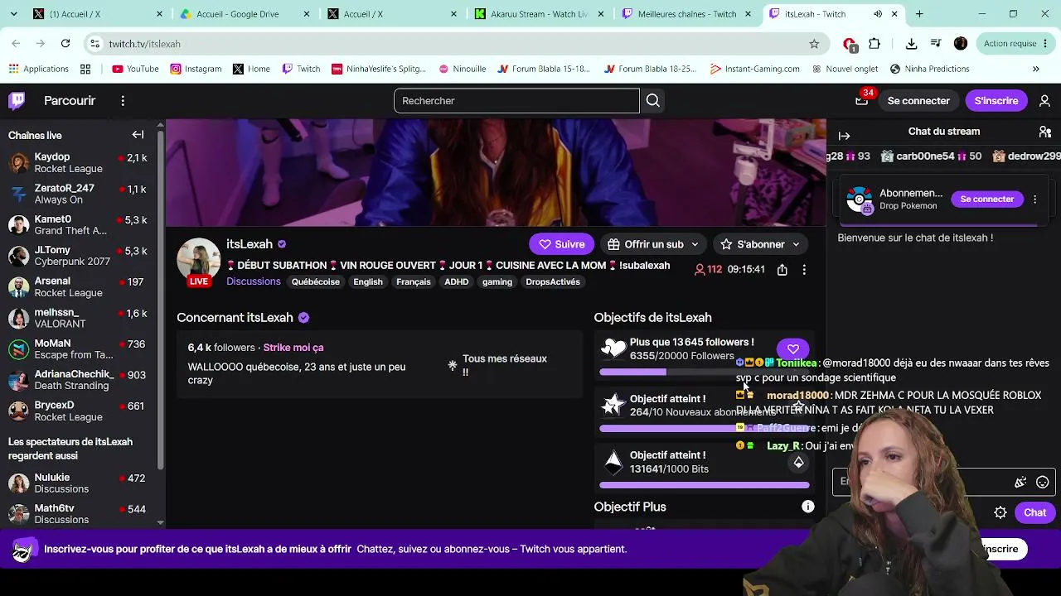Viewport: 1061px width, 596px height.
Task: Select the DropsActivés tag
Action: click(x=553, y=282)
